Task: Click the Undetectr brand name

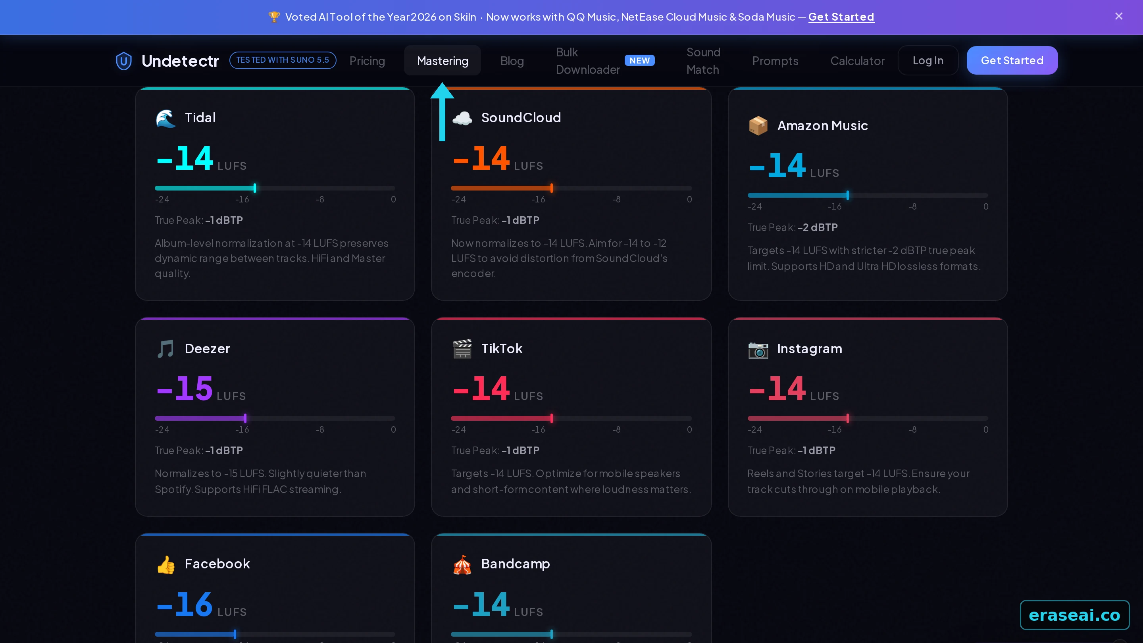Action: 180,61
